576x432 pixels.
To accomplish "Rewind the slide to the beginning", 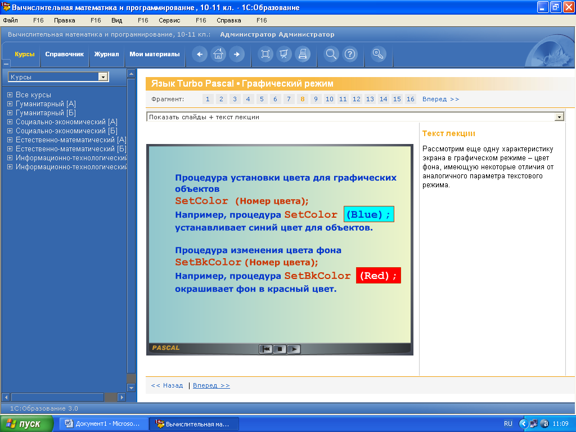I will [x=265, y=349].
